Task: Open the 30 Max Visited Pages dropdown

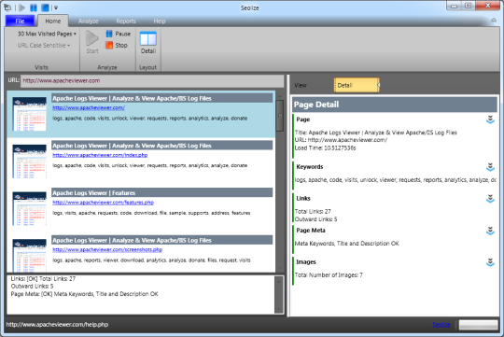Action: pos(47,34)
